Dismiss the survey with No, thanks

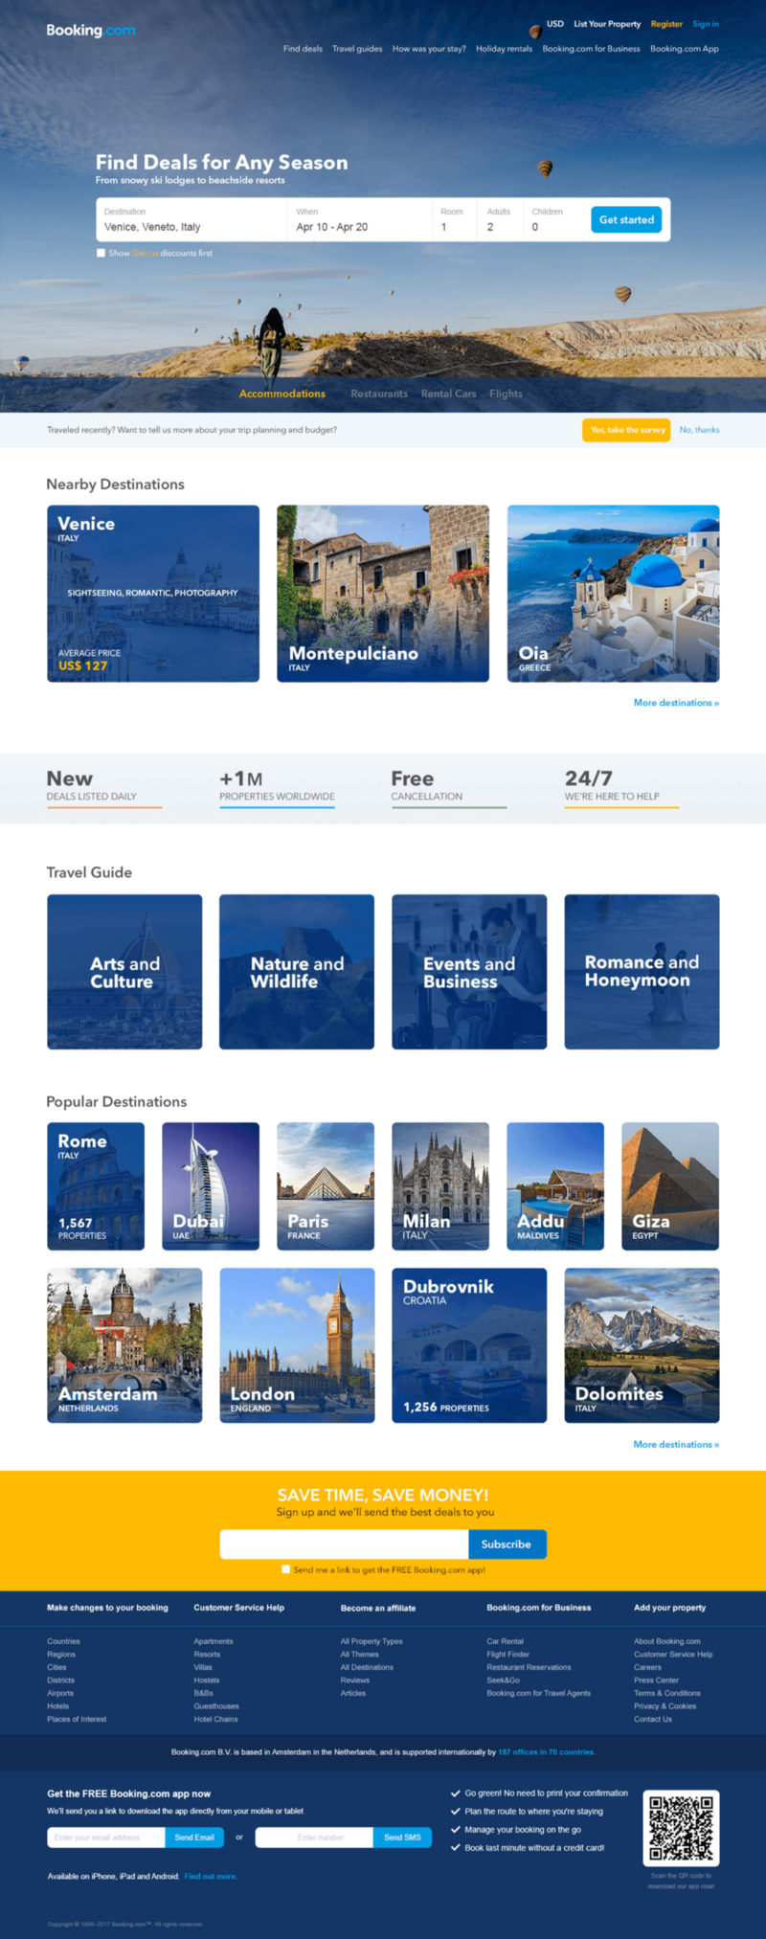699,430
